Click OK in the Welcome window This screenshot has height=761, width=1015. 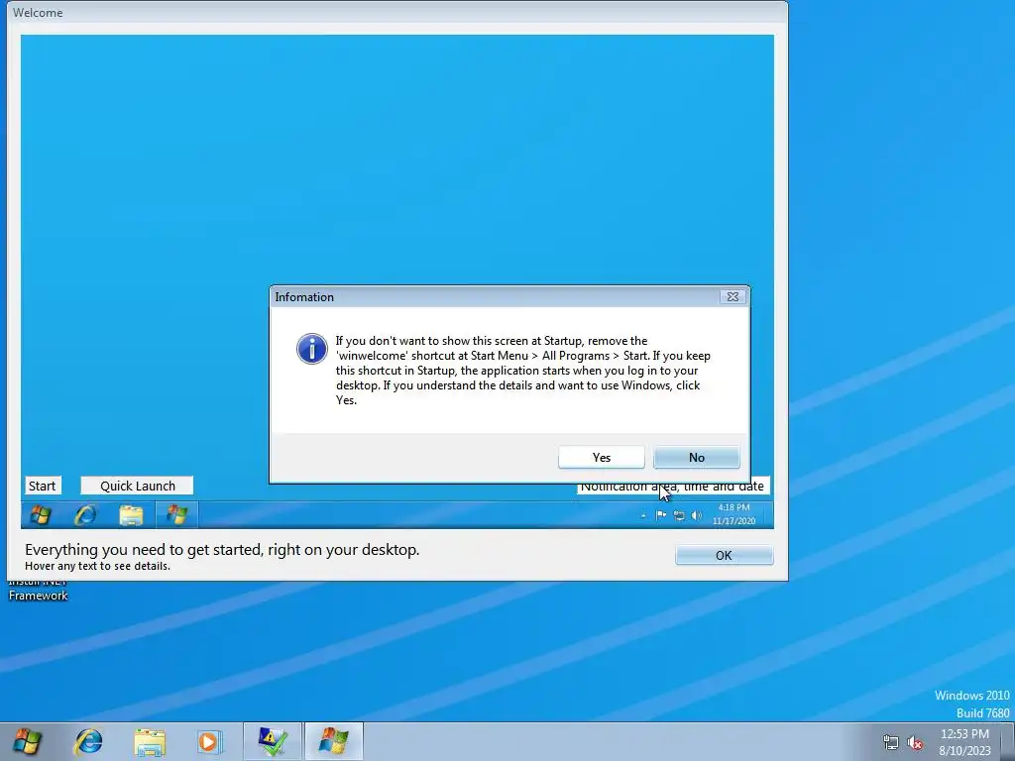tap(724, 555)
